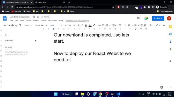Open Contacts in side panel
174x97 pixels.
coord(170,42)
